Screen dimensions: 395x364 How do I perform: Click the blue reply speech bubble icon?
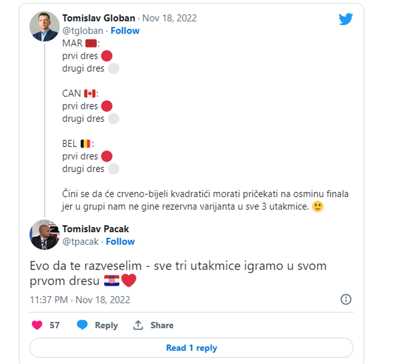(82, 325)
